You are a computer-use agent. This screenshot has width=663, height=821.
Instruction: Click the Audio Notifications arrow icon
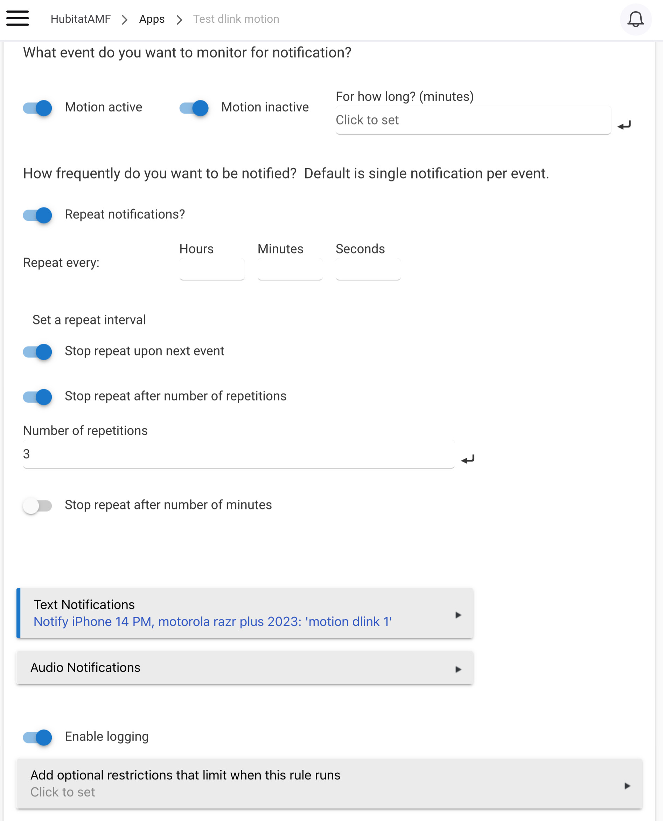click(x=458, y=669)
